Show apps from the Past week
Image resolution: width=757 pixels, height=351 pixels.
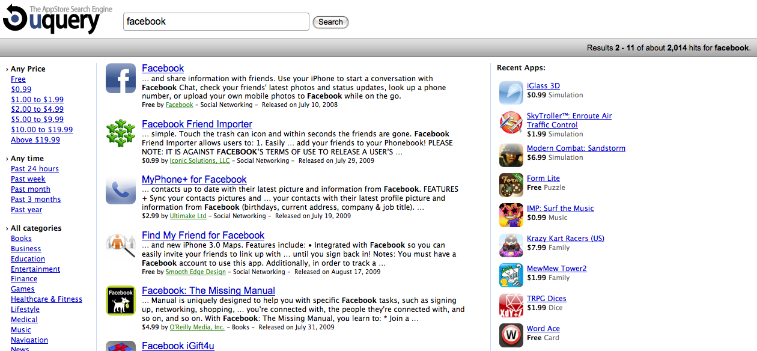tap(28, 179)
